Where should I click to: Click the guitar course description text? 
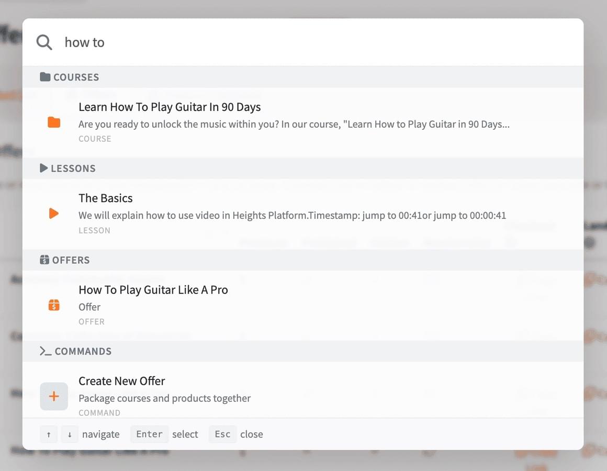294,125
